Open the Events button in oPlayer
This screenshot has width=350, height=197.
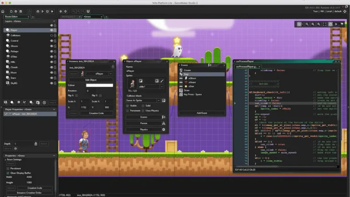144,117
